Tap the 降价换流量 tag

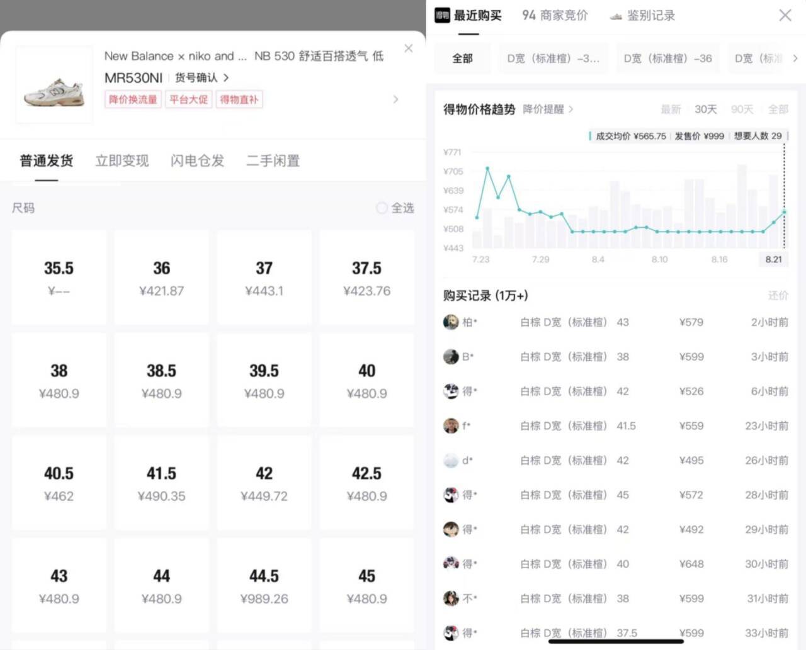(x=133, y=99)
